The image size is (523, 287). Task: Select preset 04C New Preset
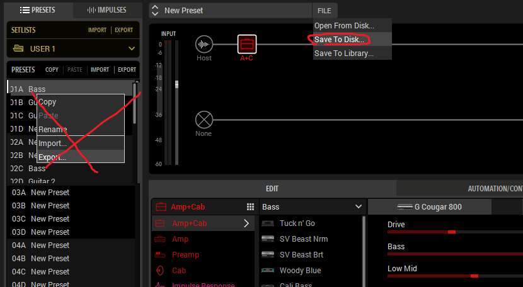[x=71, y=272]
